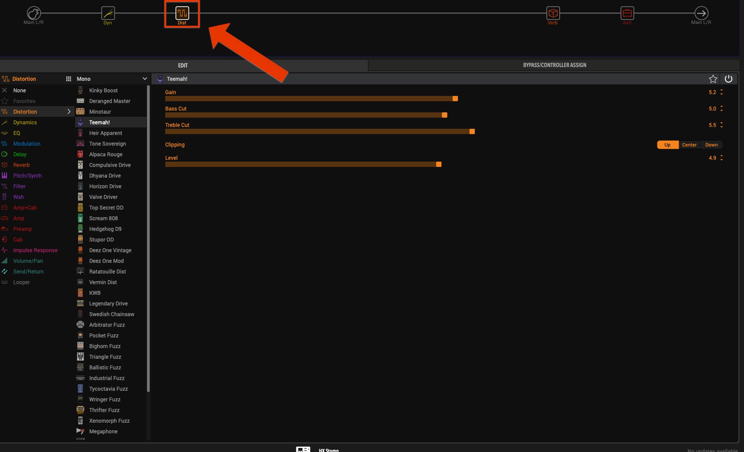Toggle the Teemah! block bypass power button
The width and height of the screenshot is (744, 452).
click(728, 79)
